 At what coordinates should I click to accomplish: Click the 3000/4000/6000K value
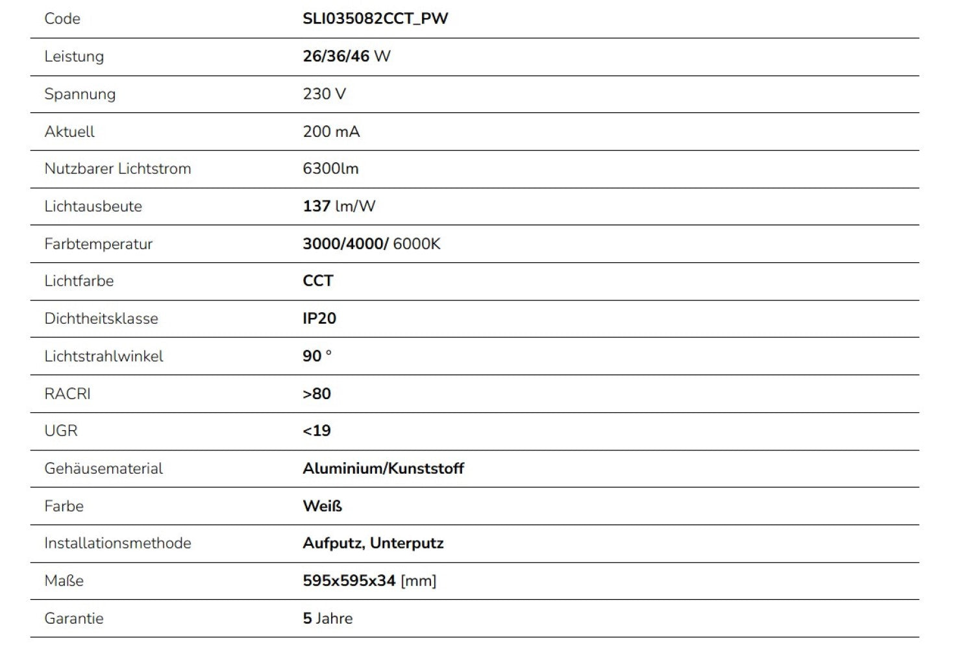click(371, 244)
